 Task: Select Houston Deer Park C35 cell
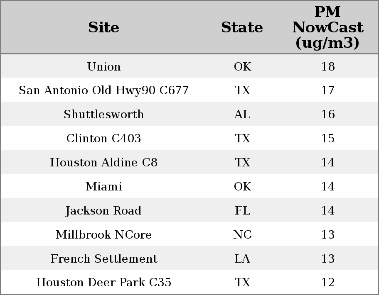coord(104,282)
